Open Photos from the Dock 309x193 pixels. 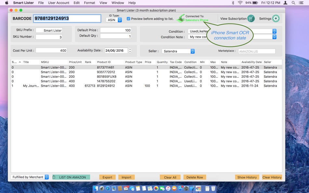point(156,188)
